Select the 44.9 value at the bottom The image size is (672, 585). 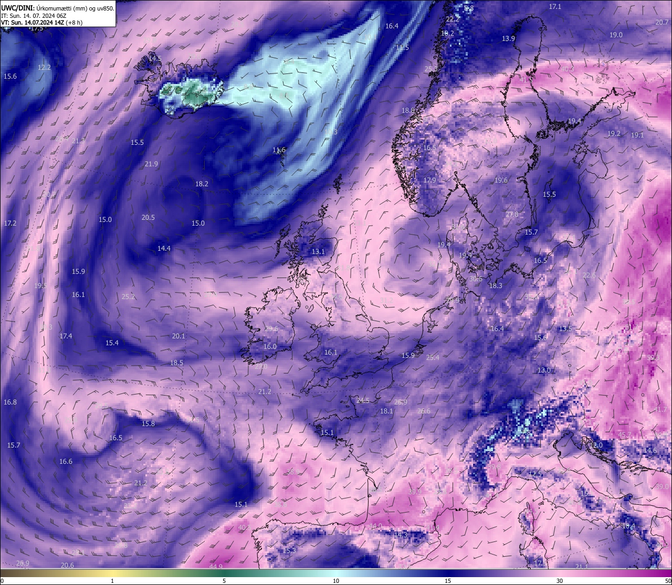216,567
